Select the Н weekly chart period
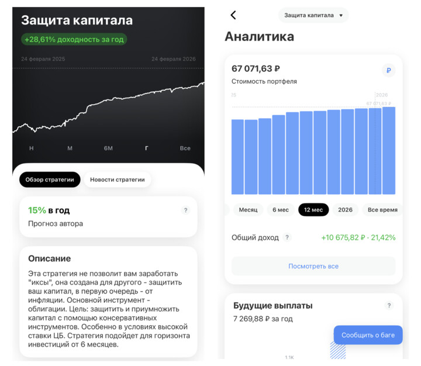The image size is (421, 366). click(32, 149)
